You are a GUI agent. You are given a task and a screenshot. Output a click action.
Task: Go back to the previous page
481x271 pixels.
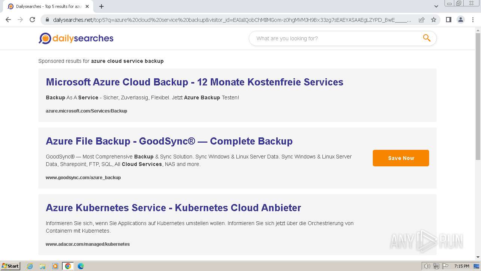8,20
